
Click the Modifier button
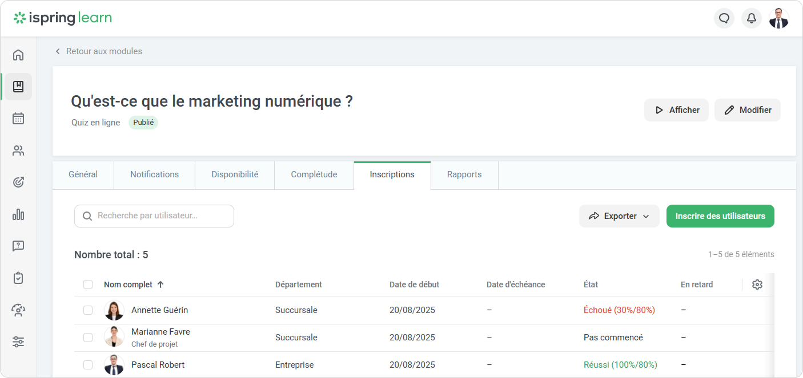point(747,110)
